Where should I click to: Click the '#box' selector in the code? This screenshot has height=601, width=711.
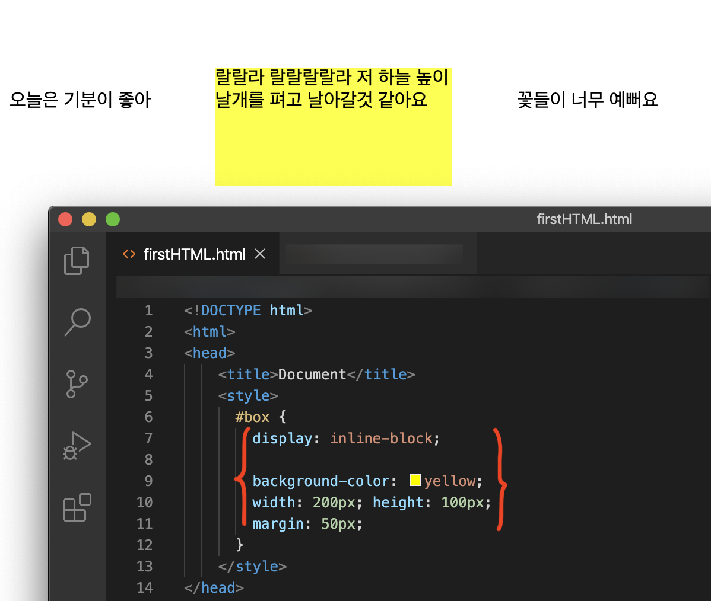pos(252,417)
